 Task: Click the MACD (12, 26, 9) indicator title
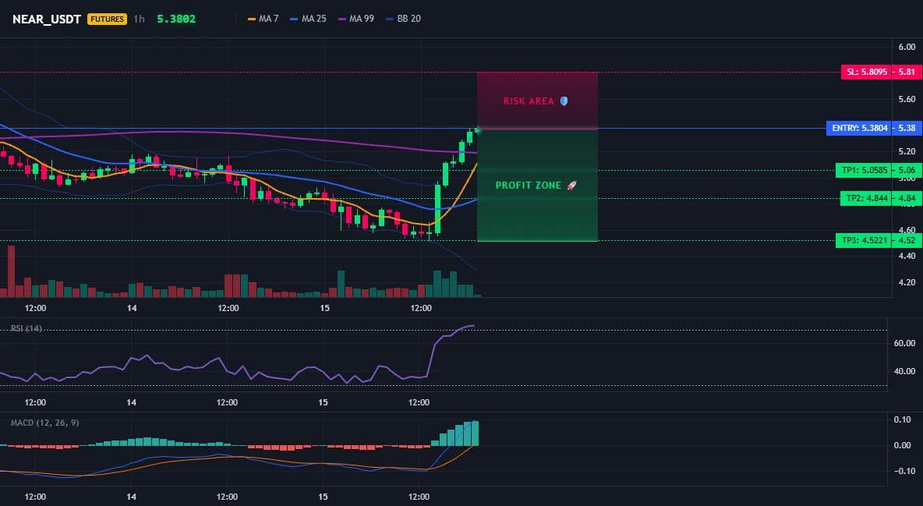click(x=44, y=423)
